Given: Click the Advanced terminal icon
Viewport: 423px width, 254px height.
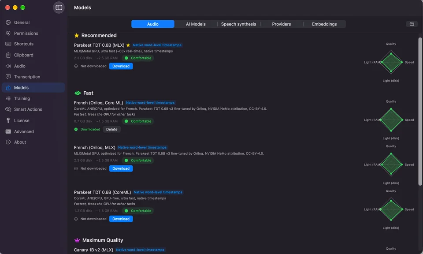Looking at the screenshot, I should 8,131.
